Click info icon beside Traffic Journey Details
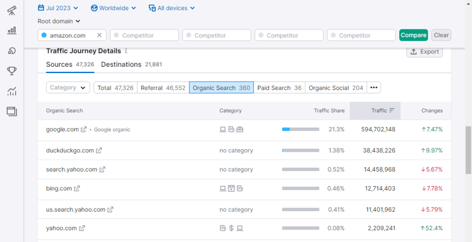 coord(126,51)
